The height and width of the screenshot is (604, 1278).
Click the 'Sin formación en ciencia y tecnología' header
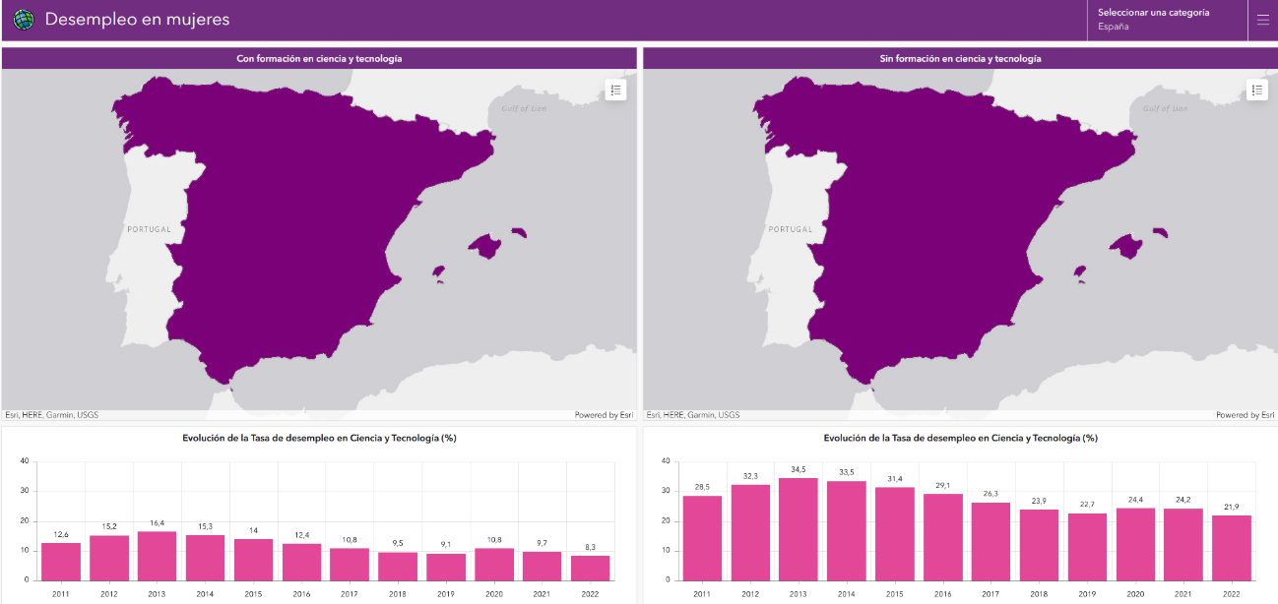(960, 59)
